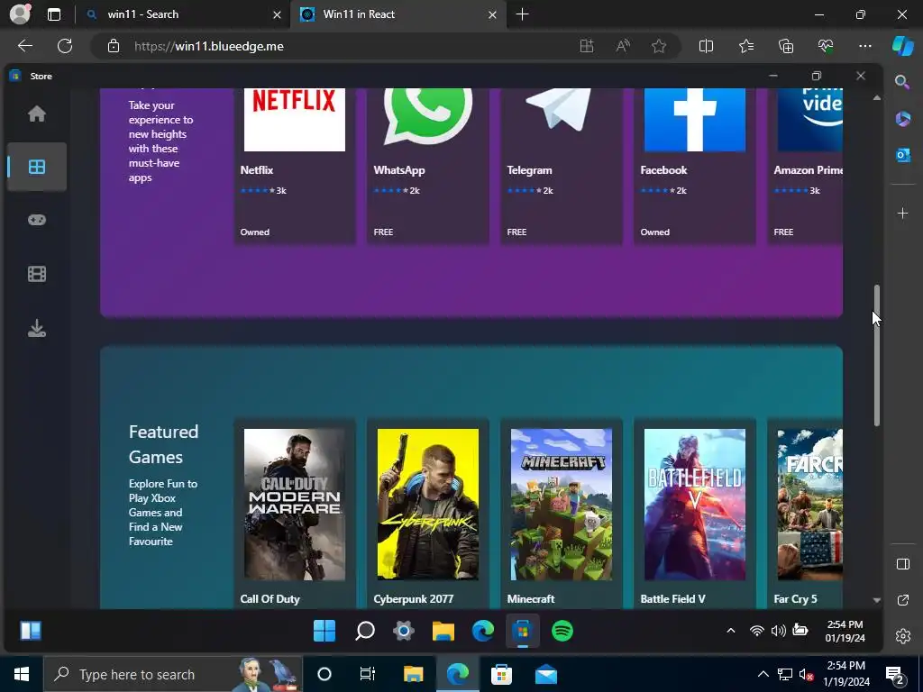Viewport: 923px width, 692px height.
Task: Go back in the browser
Action: [25, 46]
